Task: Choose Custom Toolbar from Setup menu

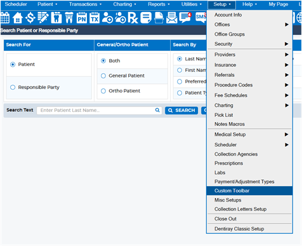Action: pyautogui.click(x=249, y=191)
